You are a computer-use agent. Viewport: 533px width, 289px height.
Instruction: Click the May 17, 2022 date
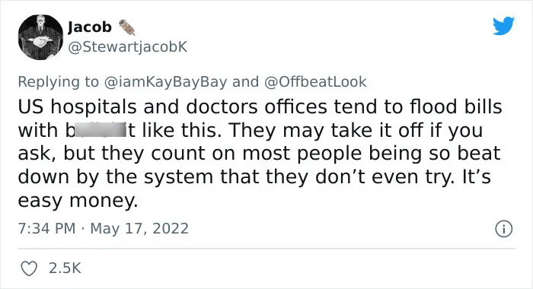139,228
